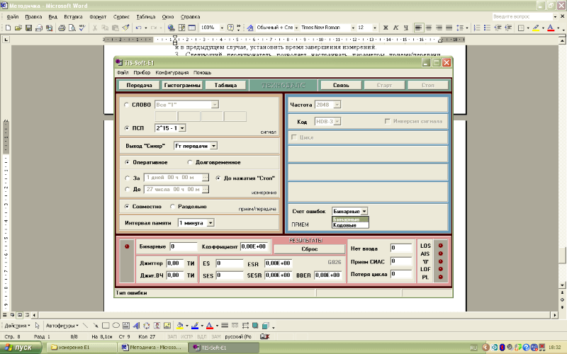Save the document with the floppy icon

pyautogui.click(x=28, y=28)
